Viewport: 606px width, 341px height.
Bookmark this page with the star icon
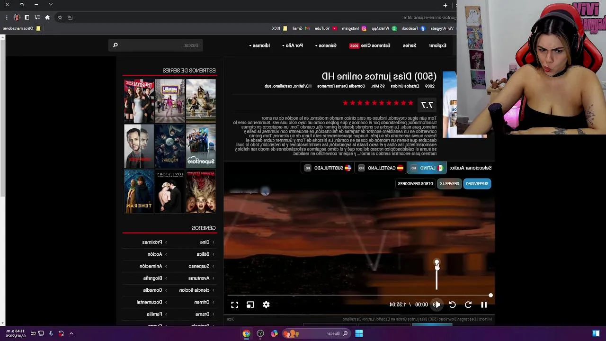[x=60, y=18]
